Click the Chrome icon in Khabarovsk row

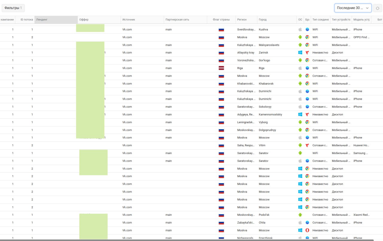[x=307, y=84]
